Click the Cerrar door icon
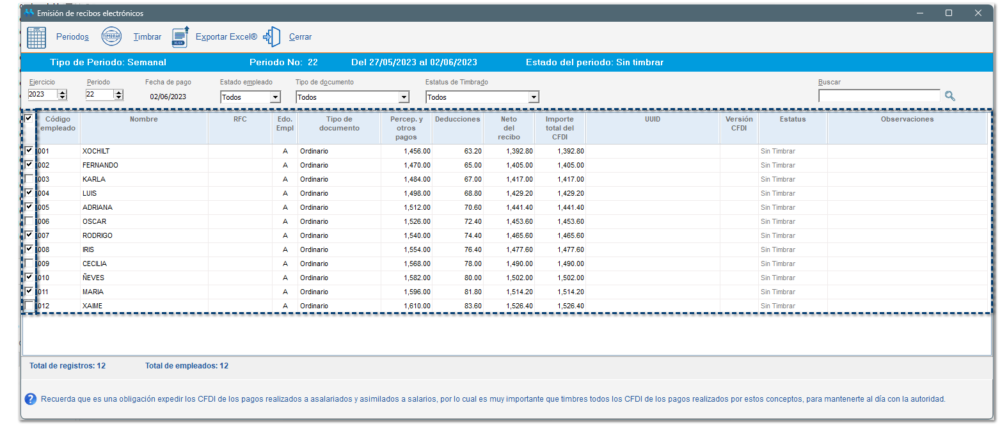The width and height of the screenshot is (1000, 426). tap(273, 37)
